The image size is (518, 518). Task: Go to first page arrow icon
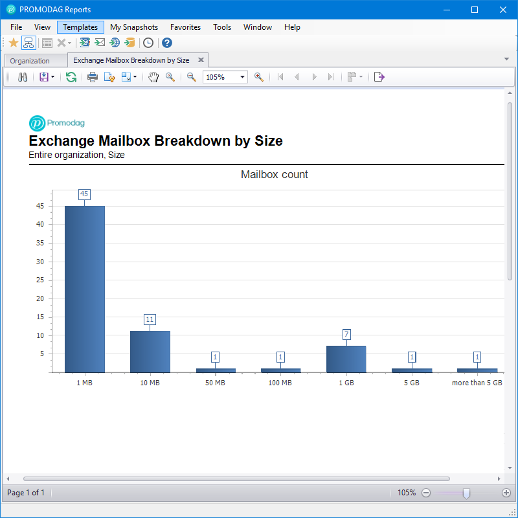pyautogui.click(x=280, y=77)
